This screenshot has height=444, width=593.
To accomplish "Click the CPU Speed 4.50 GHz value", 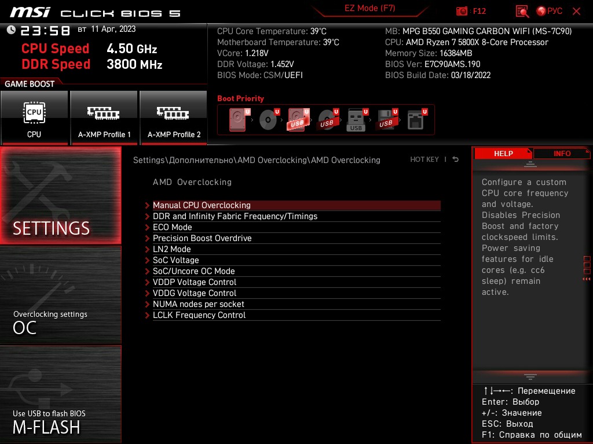I will 131,49.
